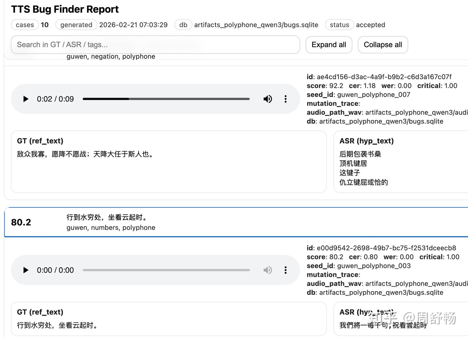Select id e00d9542-2698-49b7-bc75-f2531dceecb8

[386, 248]
